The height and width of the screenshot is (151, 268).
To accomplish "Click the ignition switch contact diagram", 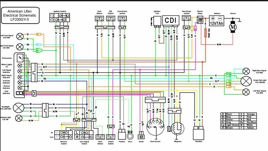I will 60,18.
